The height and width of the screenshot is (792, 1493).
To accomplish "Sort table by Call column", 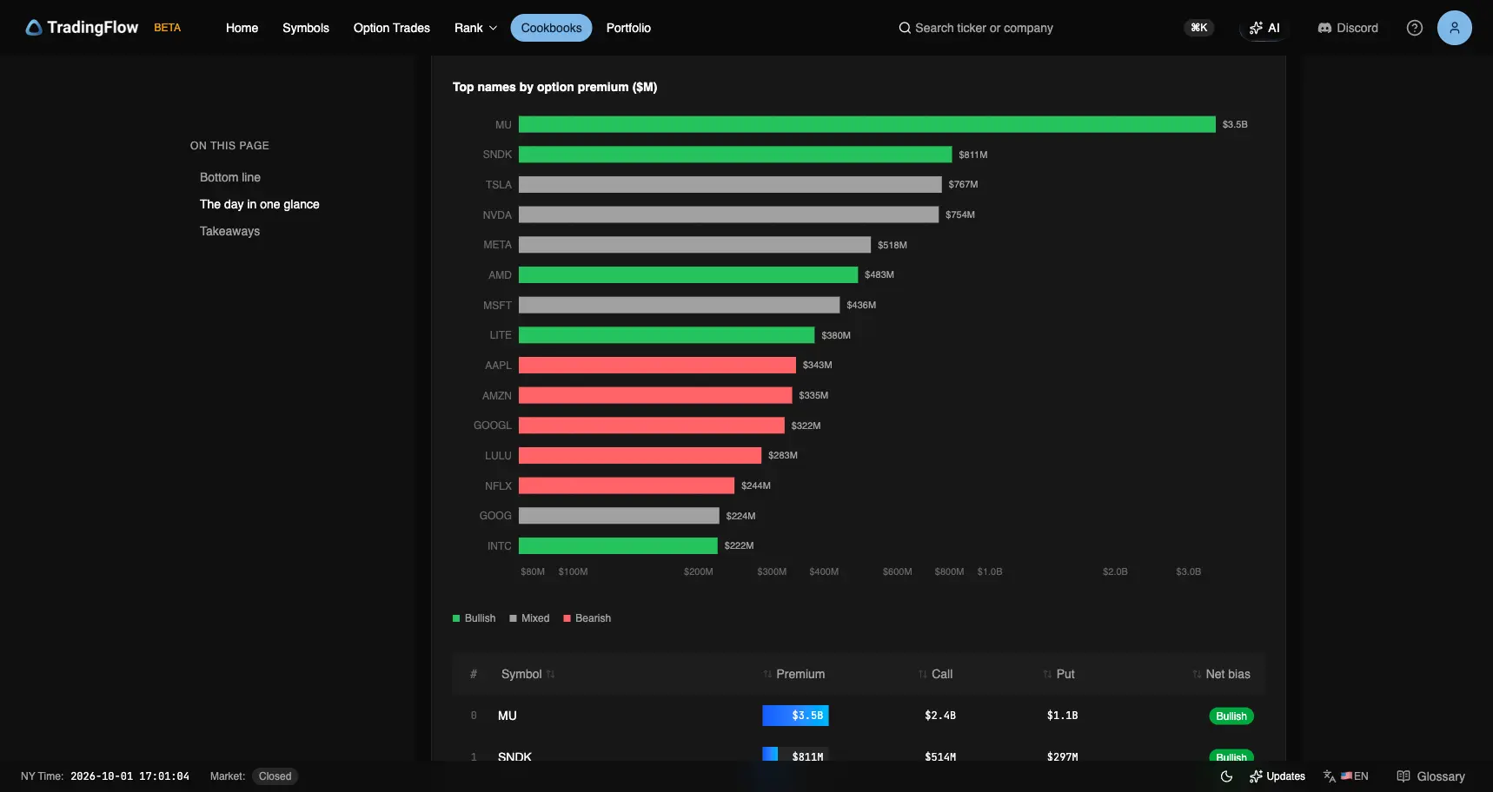I will click(x=936, y=674).
